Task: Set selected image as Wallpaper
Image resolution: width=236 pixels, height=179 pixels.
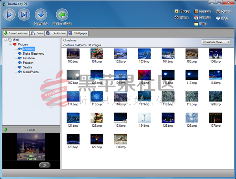Action: [x=78, y=33]
